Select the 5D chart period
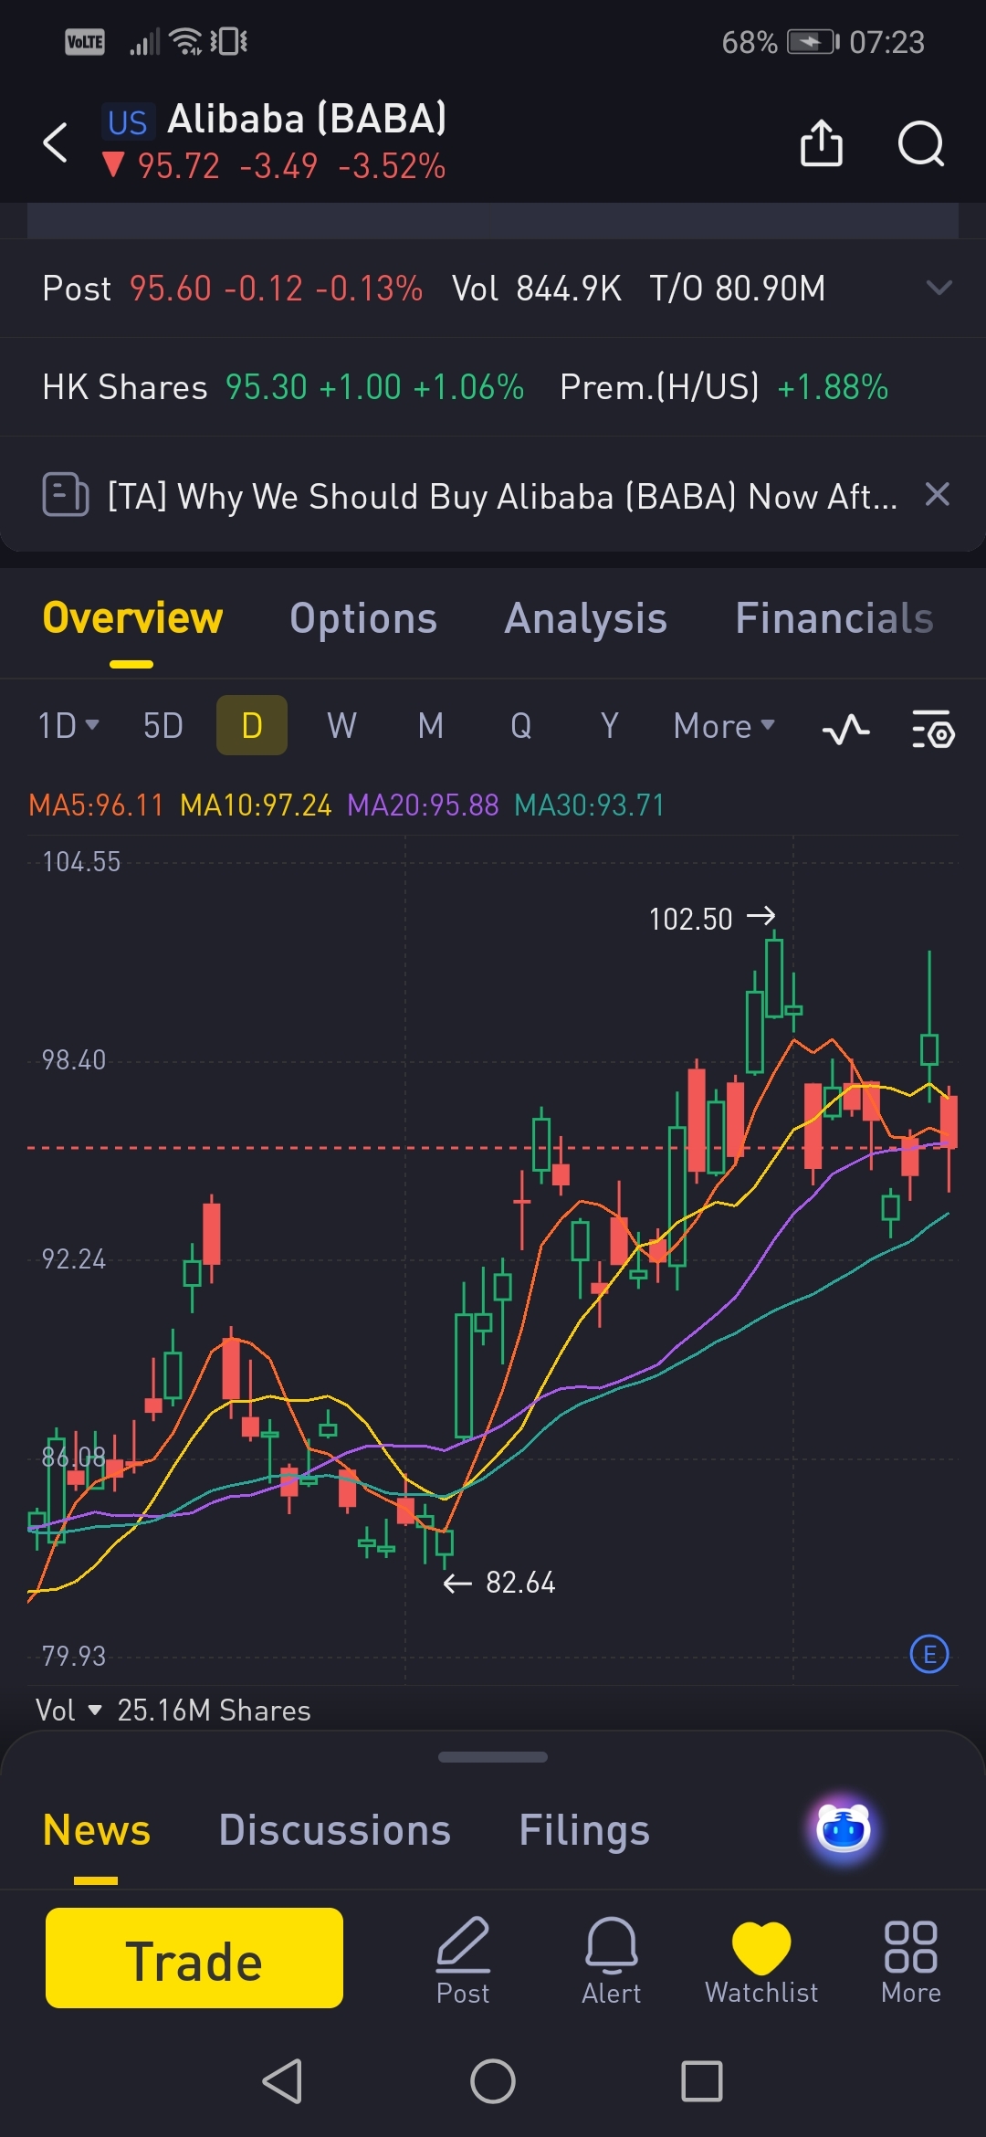The height and width of the screenshot is (2137, 986). click(x=163, y=726)
